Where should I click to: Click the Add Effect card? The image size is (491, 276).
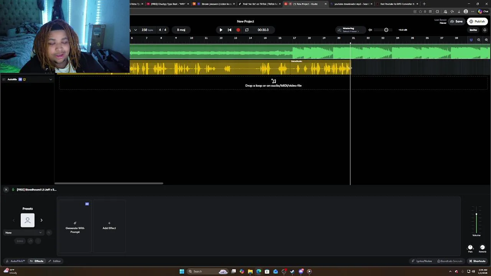(x=109, y=226)
